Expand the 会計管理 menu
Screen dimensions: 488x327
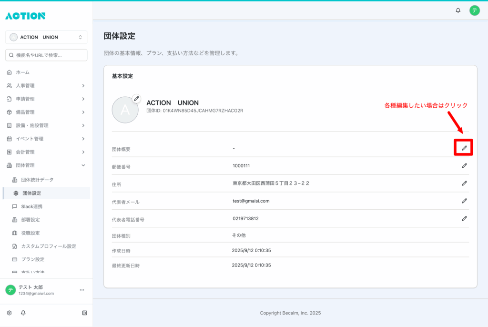(46, 152)
